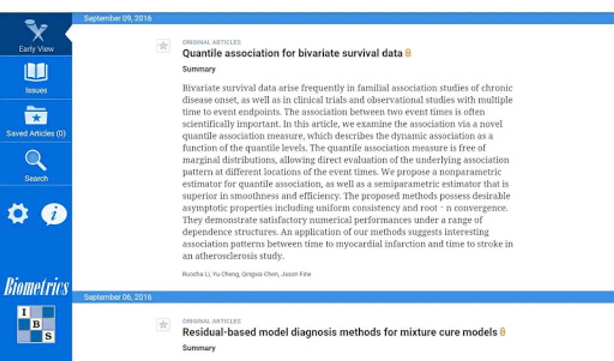Screen dimensions: 614x361
Task: Click the Saved Articles (0) label
Action: 36,134
